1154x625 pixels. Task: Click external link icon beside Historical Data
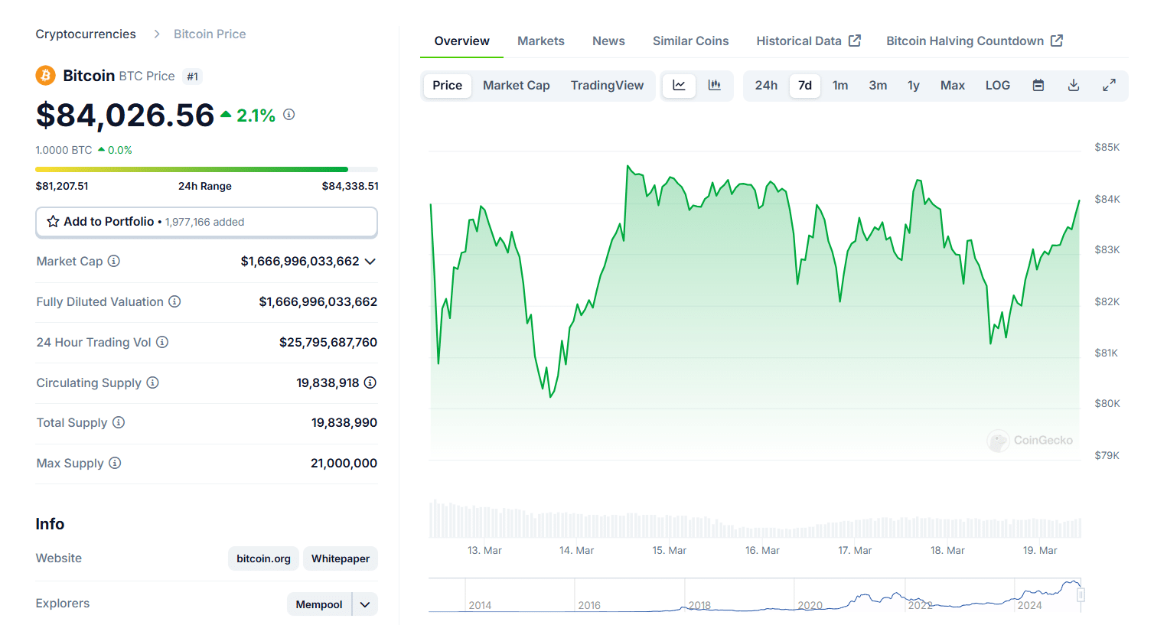[855, 41]
